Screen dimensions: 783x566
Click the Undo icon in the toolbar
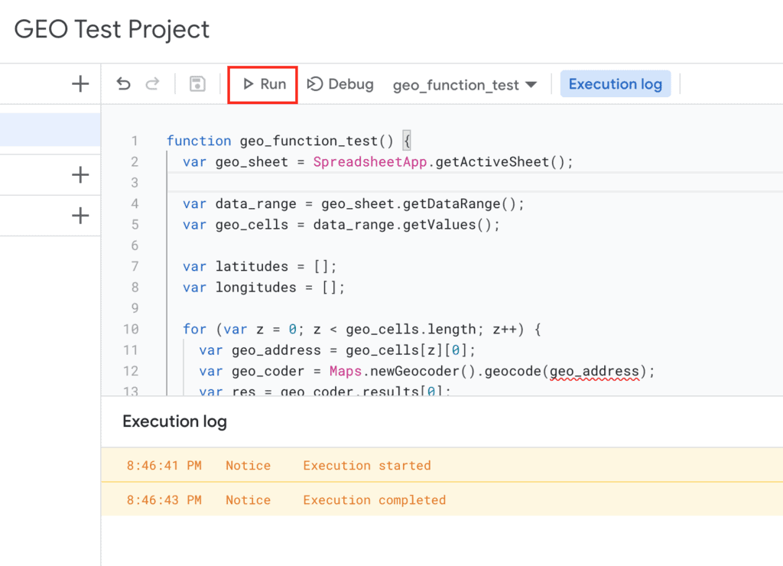coord(123,84)
